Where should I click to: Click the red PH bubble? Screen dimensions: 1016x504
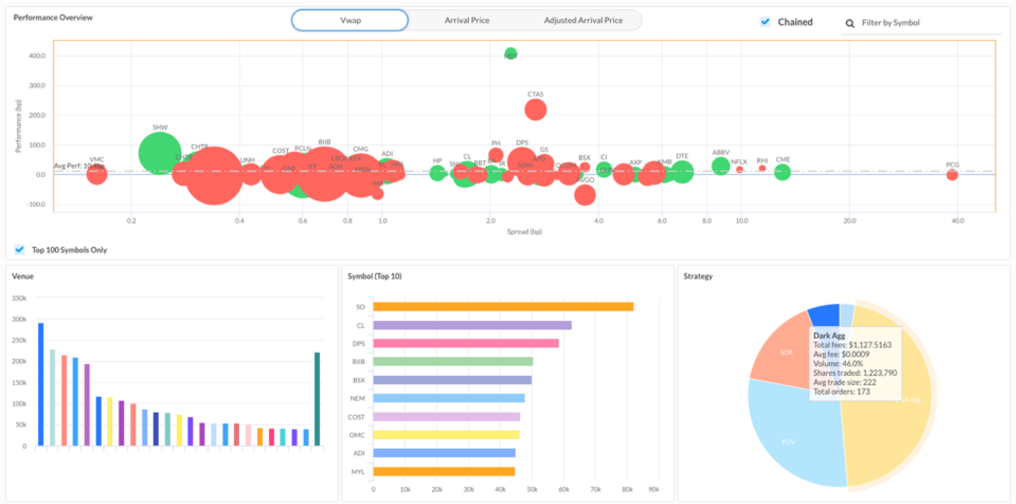pos(496,155)
